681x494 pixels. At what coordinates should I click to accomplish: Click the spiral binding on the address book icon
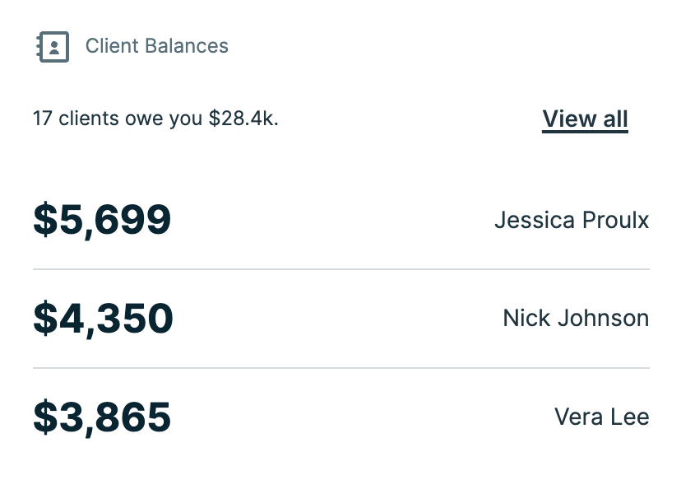tap(39, 47)
